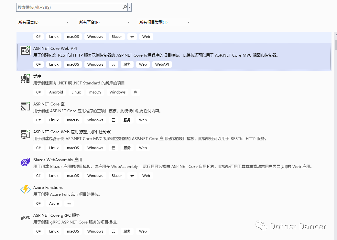Select ASP.NET Core Web 应用(模型-视图-控制器) title

tap(72, 132)
